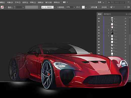Viewport: 131px width, 98px height.
Task: Click the stroke color icon in control bar
Action: pyautogui.click(x=2, y=7)
